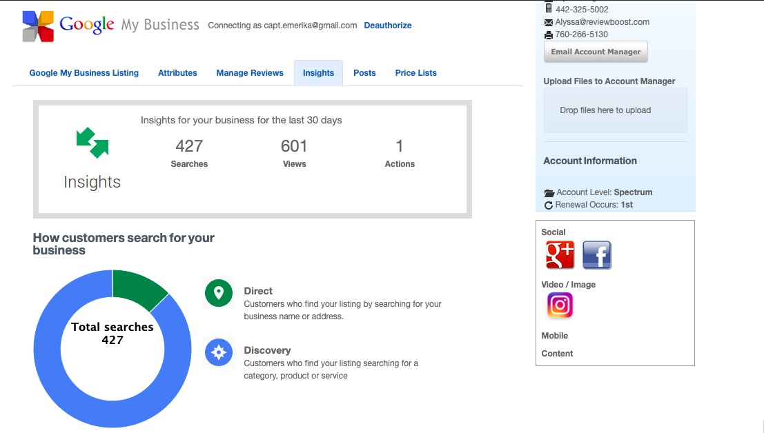The image size is (764, 433).
Task: Click the fax number 760-266-5130
Action: (x=582, y=34)
